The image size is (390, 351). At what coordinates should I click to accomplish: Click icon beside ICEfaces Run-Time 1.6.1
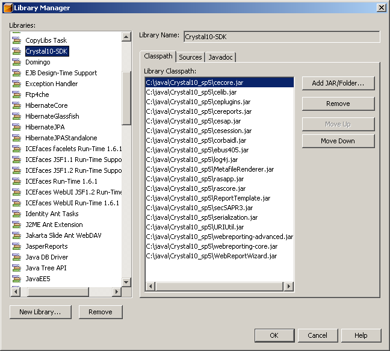[17, 181]
